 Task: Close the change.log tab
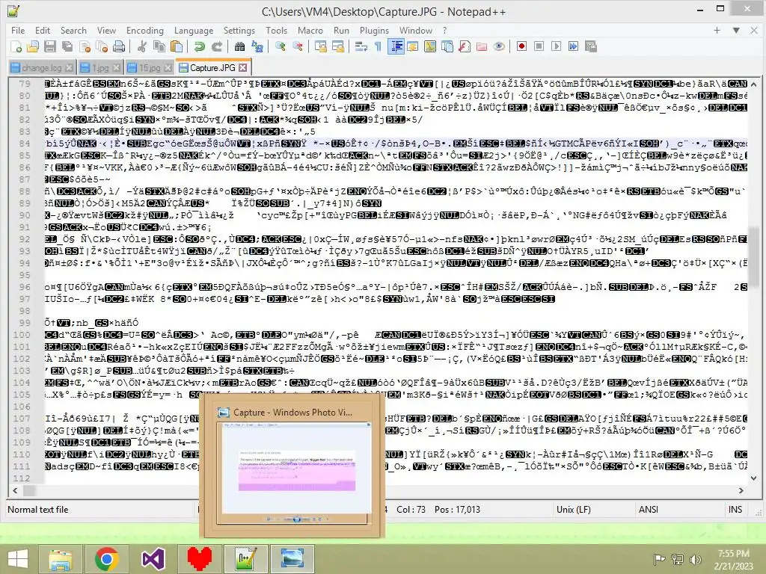70,68
